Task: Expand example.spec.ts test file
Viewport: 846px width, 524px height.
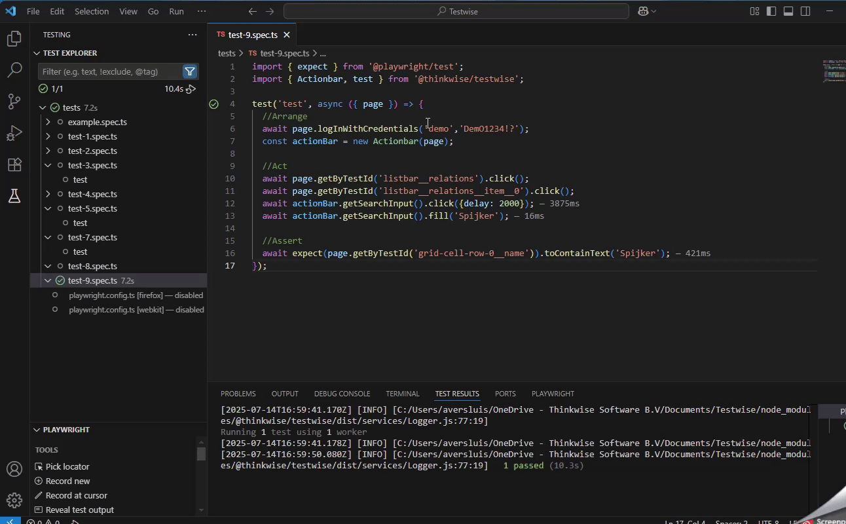Action: [x=48, y=122]
